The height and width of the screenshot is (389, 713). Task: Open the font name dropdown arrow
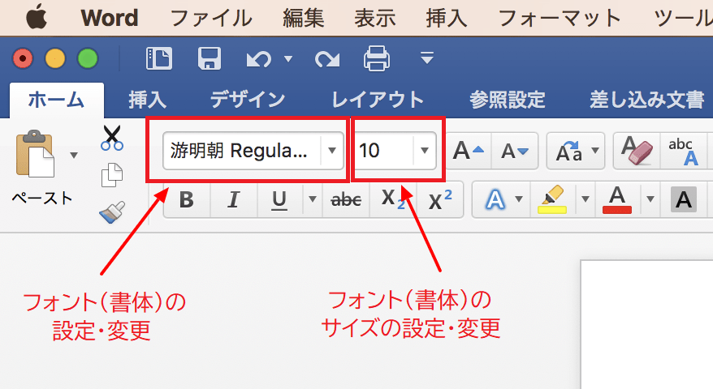pos(331,151)
